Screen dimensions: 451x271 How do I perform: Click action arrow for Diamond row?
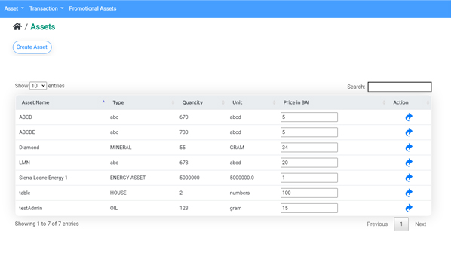point(409,148)
